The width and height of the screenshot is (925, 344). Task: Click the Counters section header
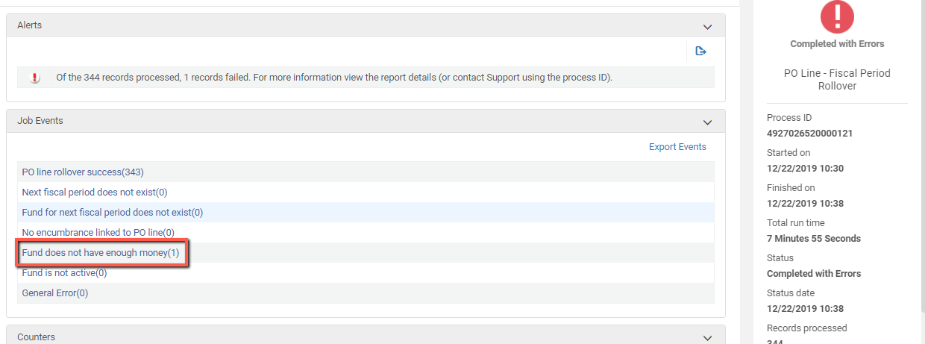tap(366, 335)
